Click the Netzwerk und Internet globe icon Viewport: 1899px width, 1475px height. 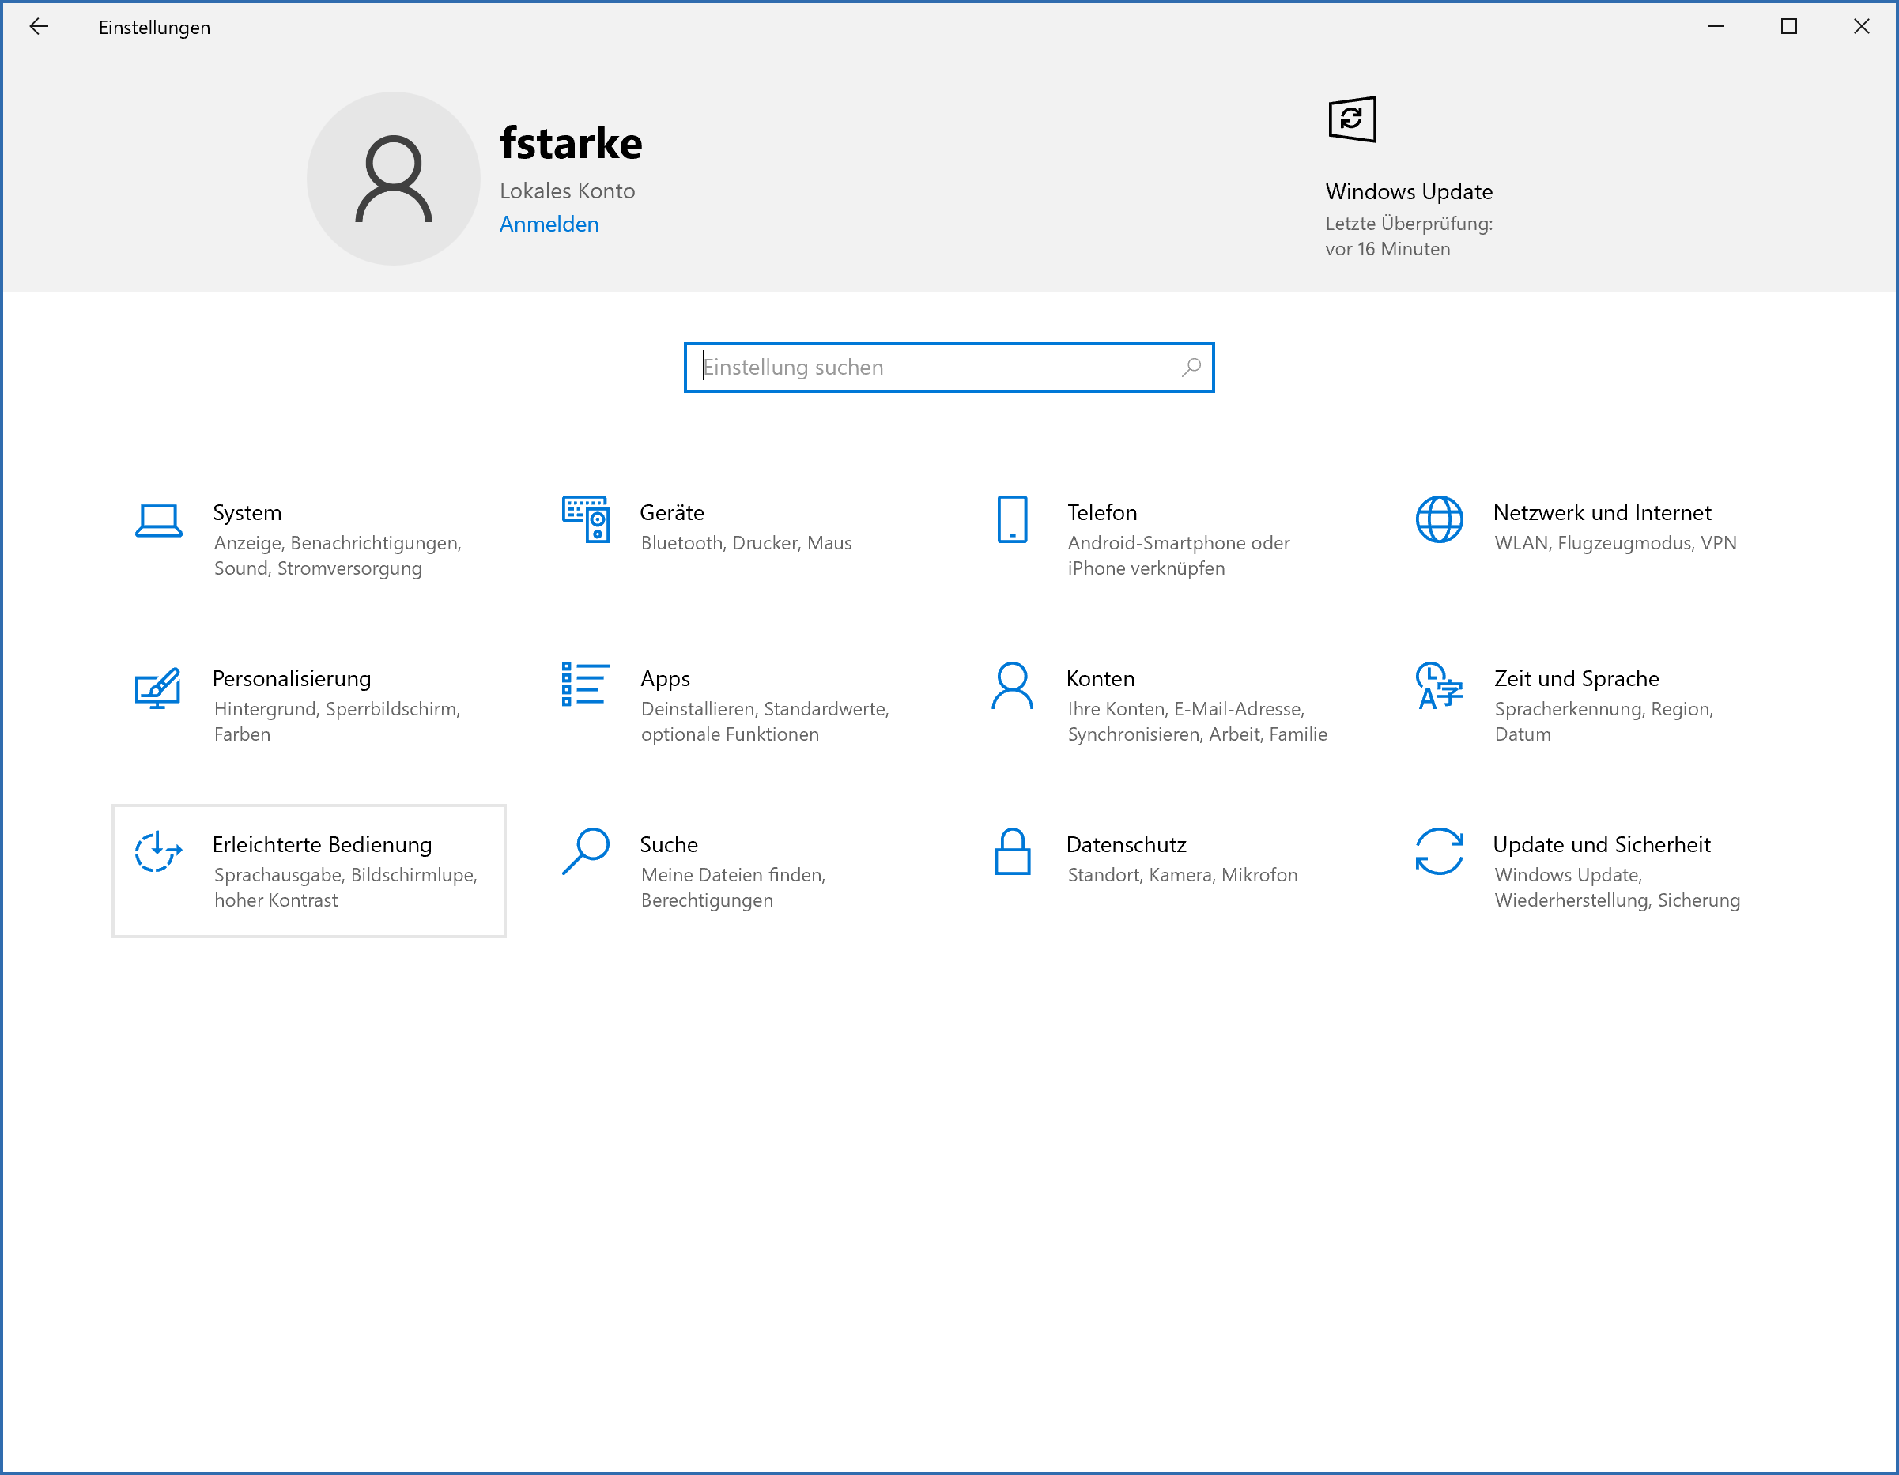point(1439,520)
